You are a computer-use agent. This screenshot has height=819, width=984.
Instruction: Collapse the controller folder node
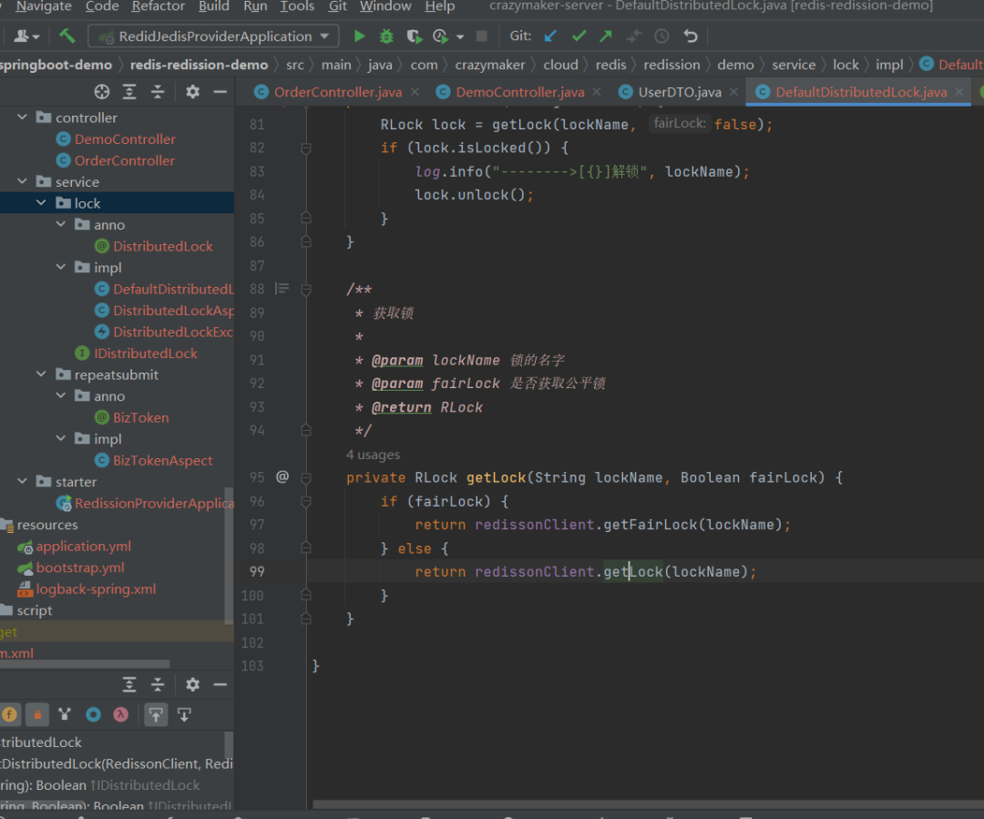(23, 118)
